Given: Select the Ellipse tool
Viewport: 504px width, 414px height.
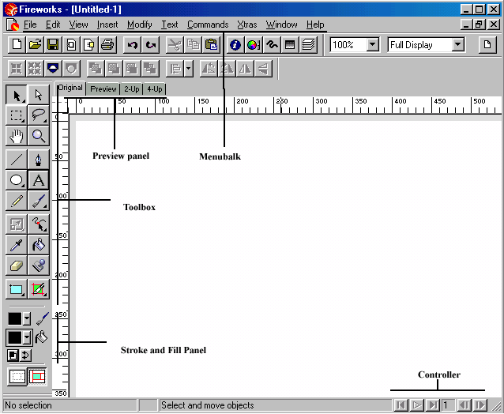Looking at the screenshot, I should tap(17, 180).
